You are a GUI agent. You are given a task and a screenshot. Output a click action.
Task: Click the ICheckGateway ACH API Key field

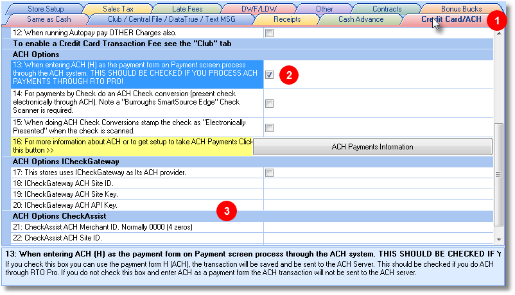(x=378, y=205)
